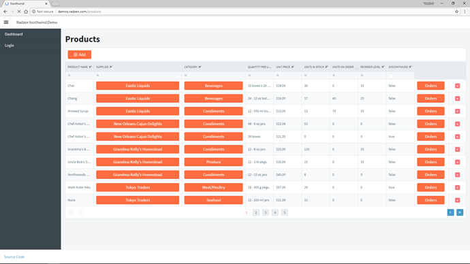Screen dimensions: 470x264
Task: Open Supplier column filter menu
Action: pos(111,67)
